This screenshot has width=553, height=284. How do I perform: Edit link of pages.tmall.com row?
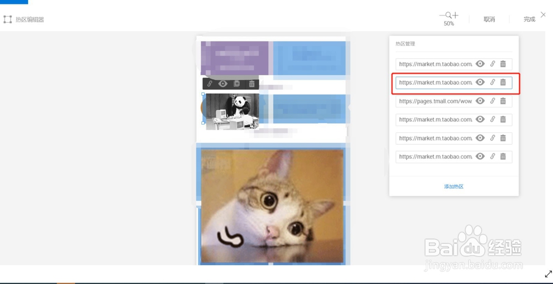pos(493,101)
